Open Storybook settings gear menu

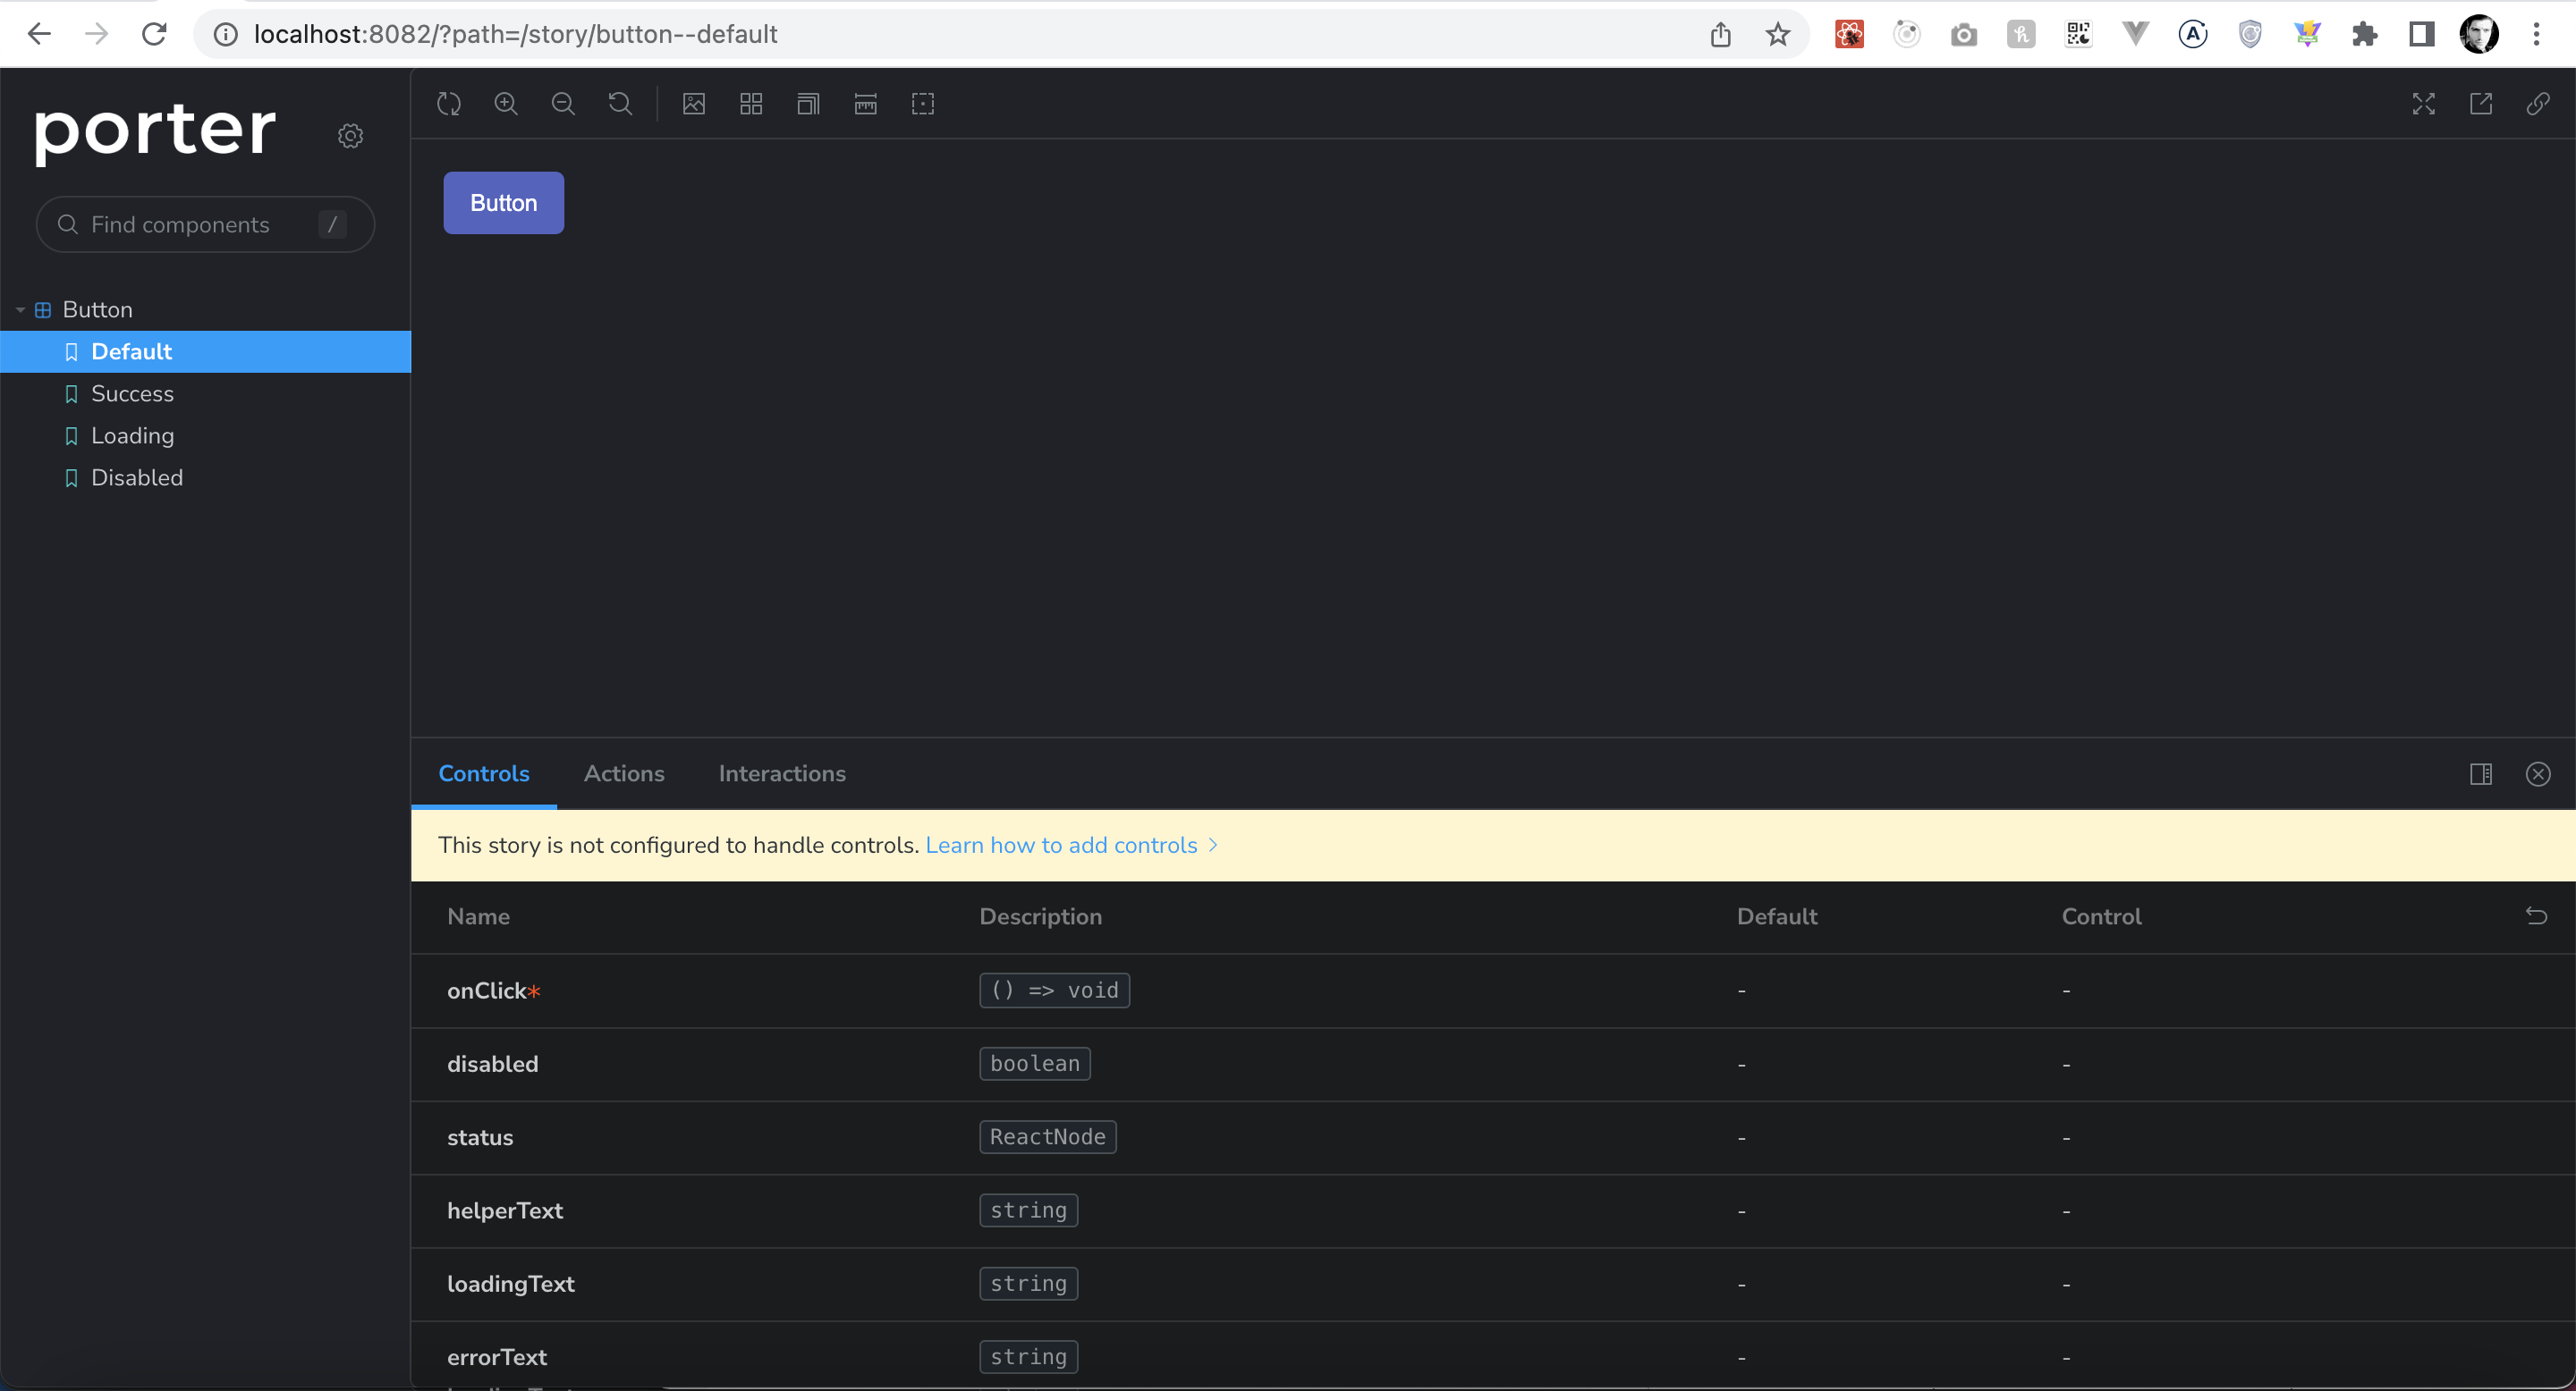point(350,136)
